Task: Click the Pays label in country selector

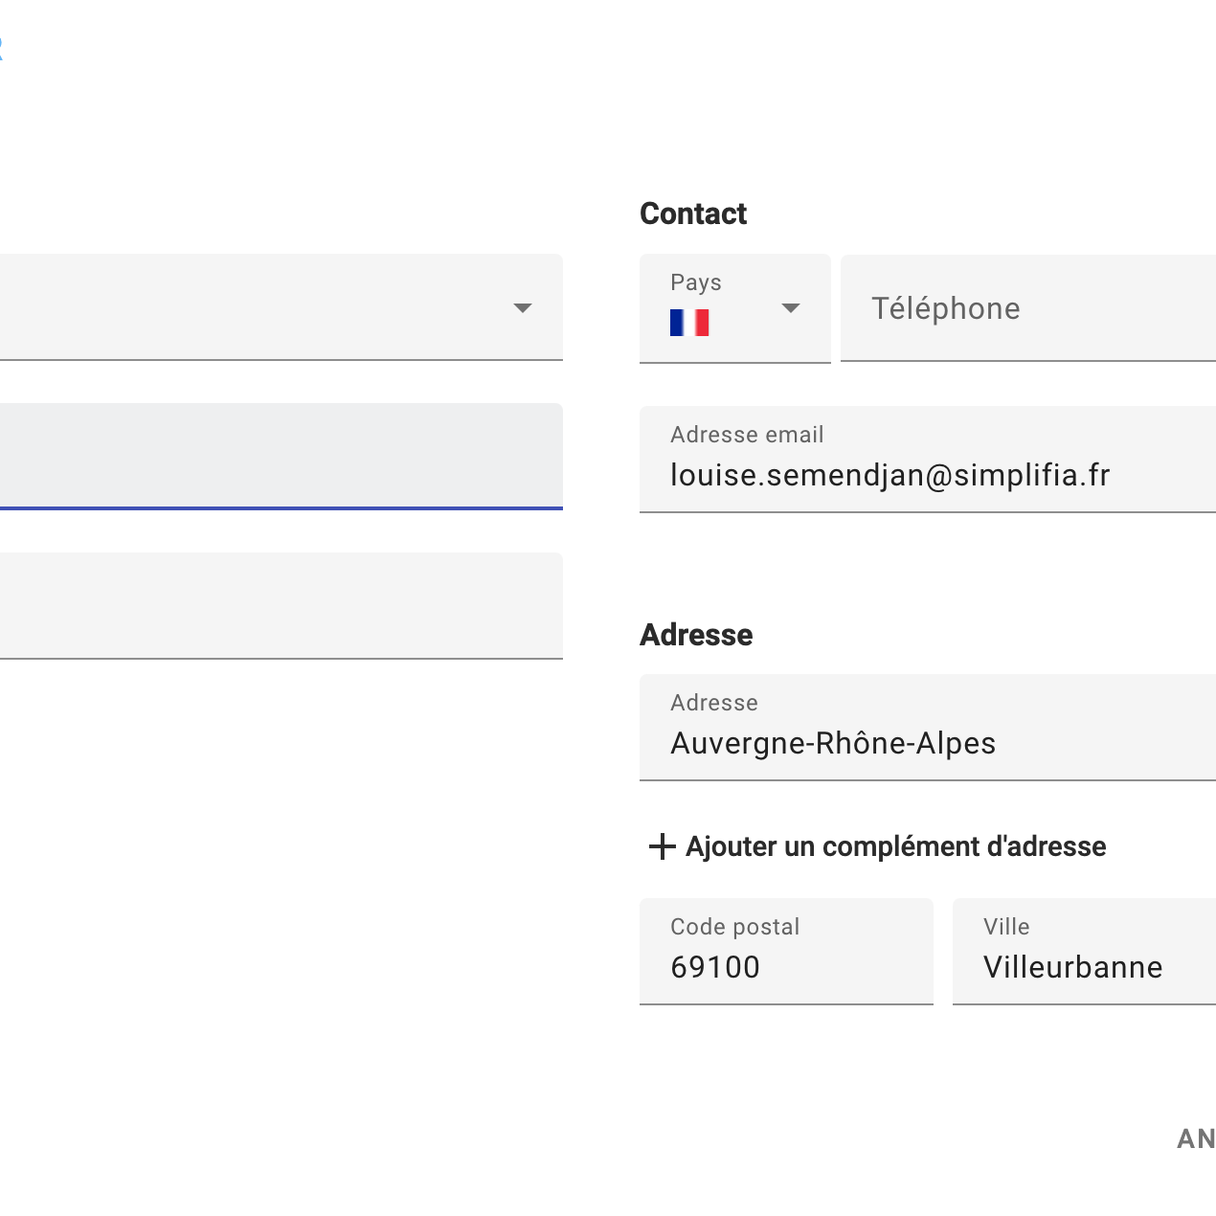Action: [x=696, y=282]
